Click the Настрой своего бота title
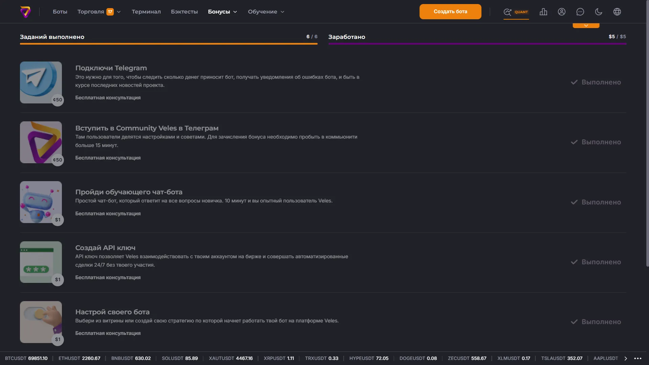649x365 pixels. point(112,312)
